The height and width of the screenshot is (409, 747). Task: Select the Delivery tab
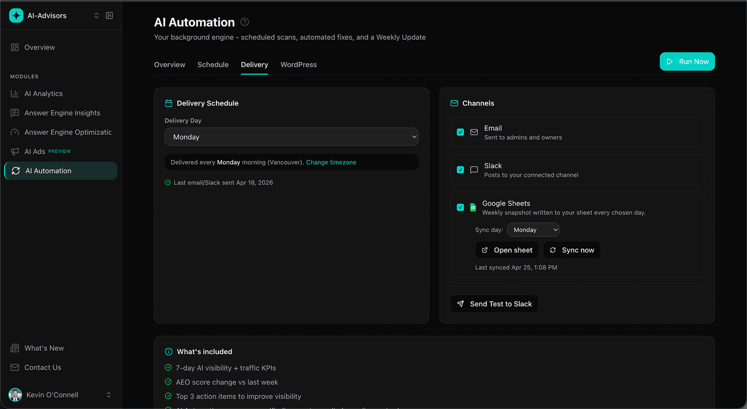click(x=255, y=65)
